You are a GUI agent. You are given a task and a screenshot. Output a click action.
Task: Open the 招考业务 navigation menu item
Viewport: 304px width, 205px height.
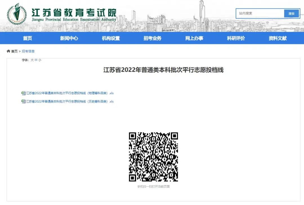152,38
